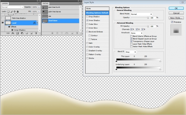This screenshot has width=186, height=115.
Task: Toggle visibility of the sand layer
Action: click(2, 23)
